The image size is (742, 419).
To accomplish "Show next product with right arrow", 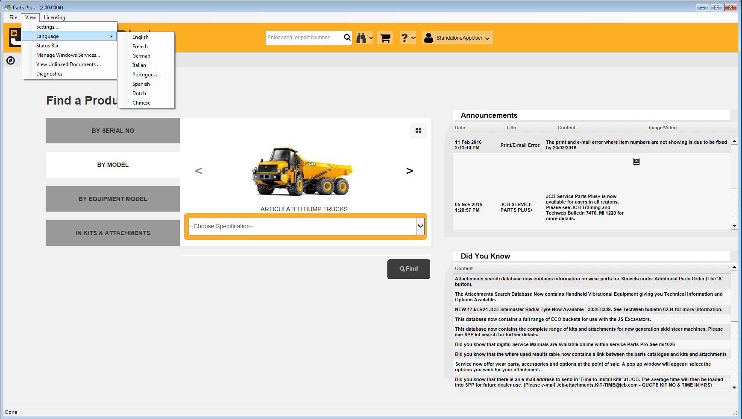I will coord(409,171).
